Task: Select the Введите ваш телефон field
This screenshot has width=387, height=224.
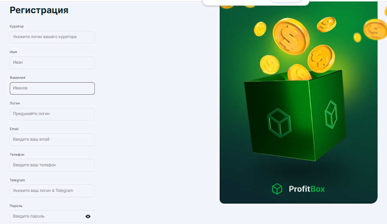Action: click(x=52, y=165)
